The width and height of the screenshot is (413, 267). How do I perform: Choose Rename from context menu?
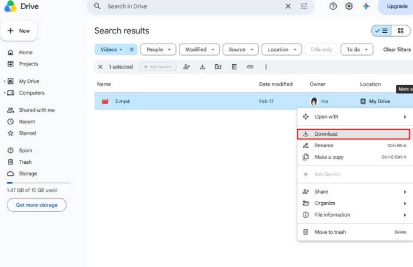(x=355, y=146)
